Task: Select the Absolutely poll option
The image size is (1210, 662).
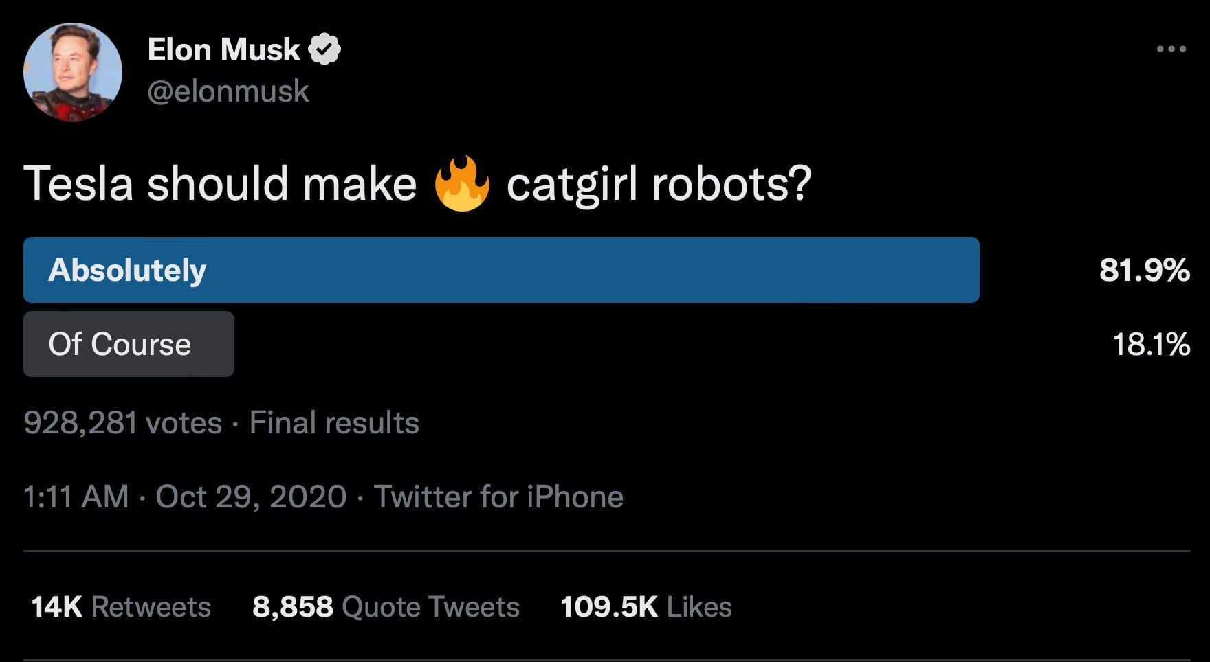Action: click(126, 269)
